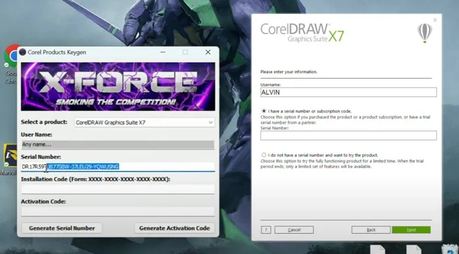This screenshot has width=459, height=254.
Task: Click the CorelDRAW balloon logo in installer
Action: click(425, 33)
